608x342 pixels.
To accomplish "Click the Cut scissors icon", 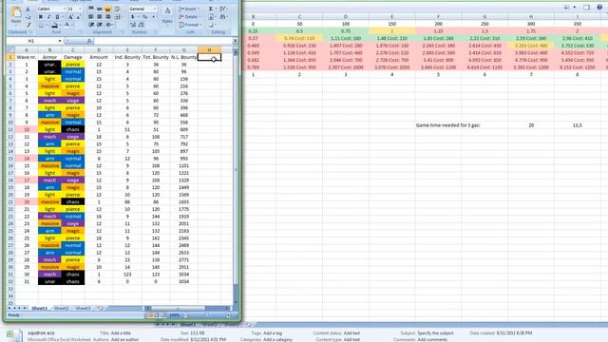I will 28,9.
